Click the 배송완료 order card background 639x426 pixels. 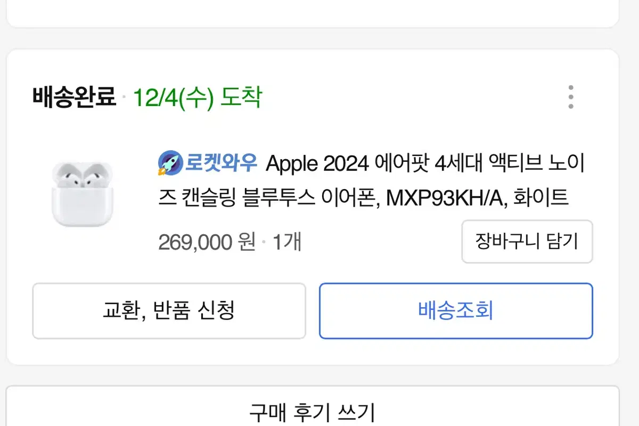(313, 207)
